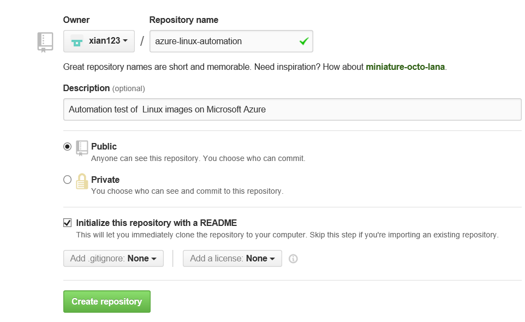Viewport: 525px width, 322px height.
Task: Click the xian123 owner avatar icon
Action: tap(77, 41)
